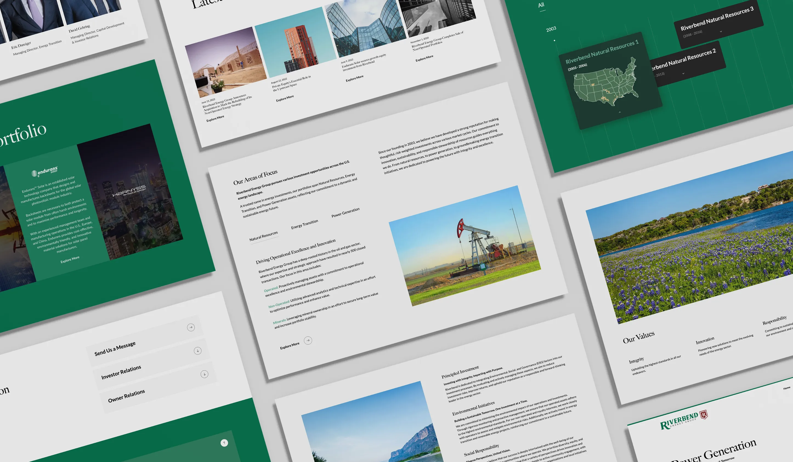The width and height of the screenshot is (793, 462).
Task: Select the Natural Resources tab
Action: click(x=264, y=236)
